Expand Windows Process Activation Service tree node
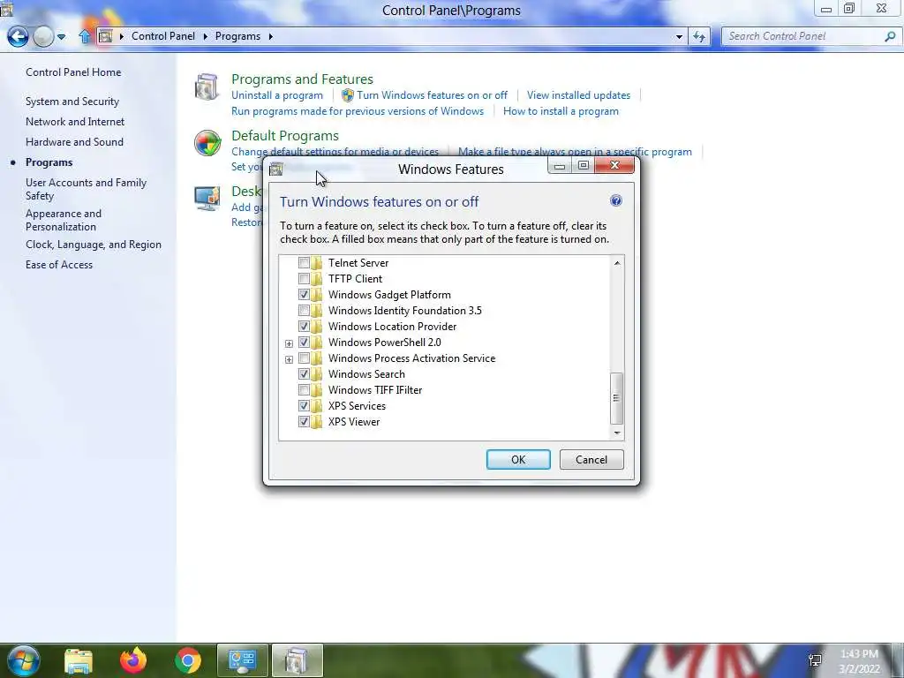904x678 pixels. click(x=289, y=359)
